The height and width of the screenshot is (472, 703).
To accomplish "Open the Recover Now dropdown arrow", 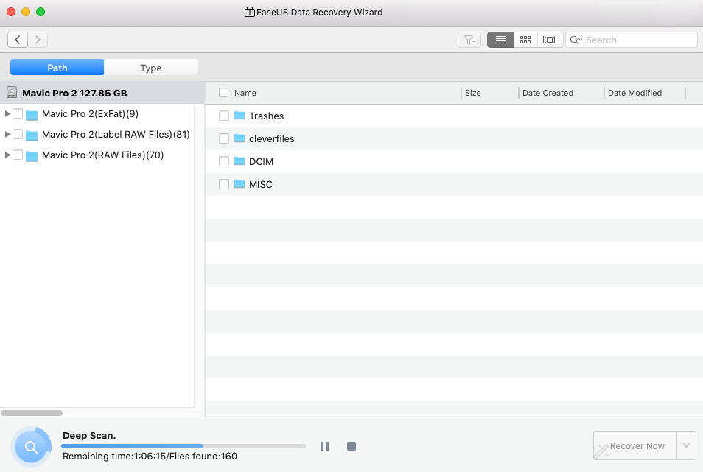I will 686,445.
